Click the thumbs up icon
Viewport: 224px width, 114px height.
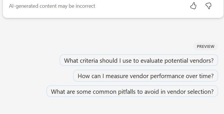tap(193, 6)
